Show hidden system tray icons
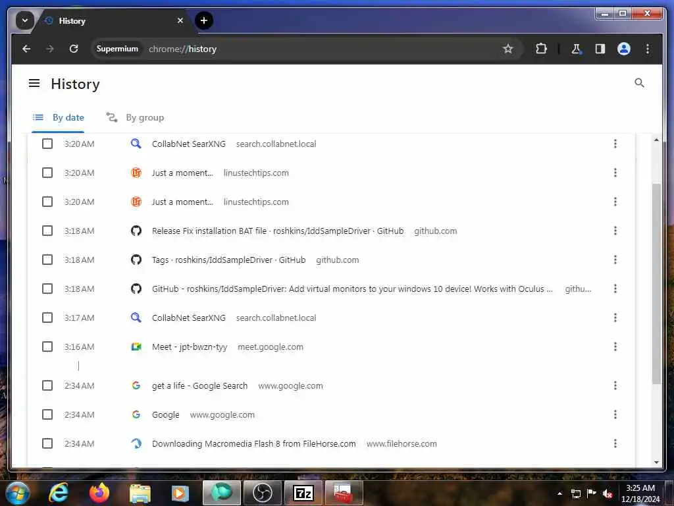This screenshot has height=506, width=674. pos(559,493)
